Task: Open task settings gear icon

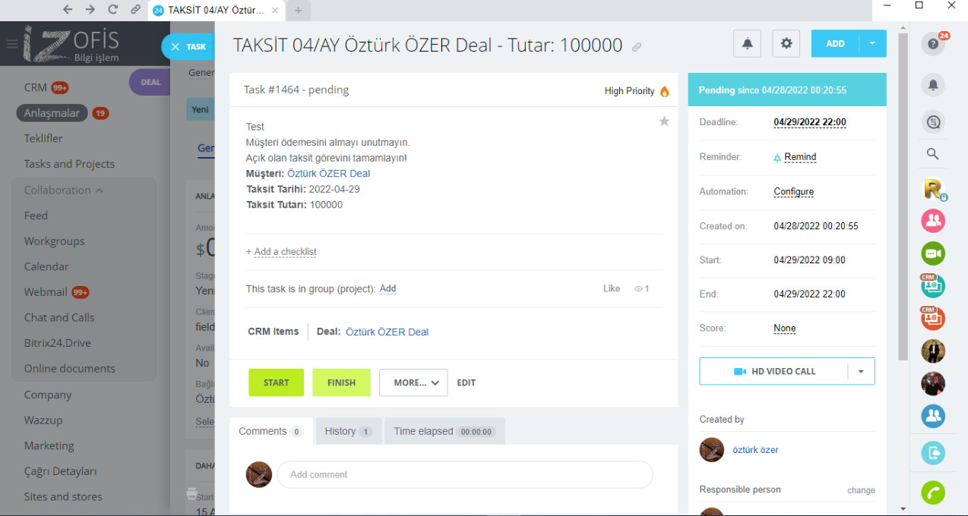Action: pyautogui.click(x=786, y=44)
